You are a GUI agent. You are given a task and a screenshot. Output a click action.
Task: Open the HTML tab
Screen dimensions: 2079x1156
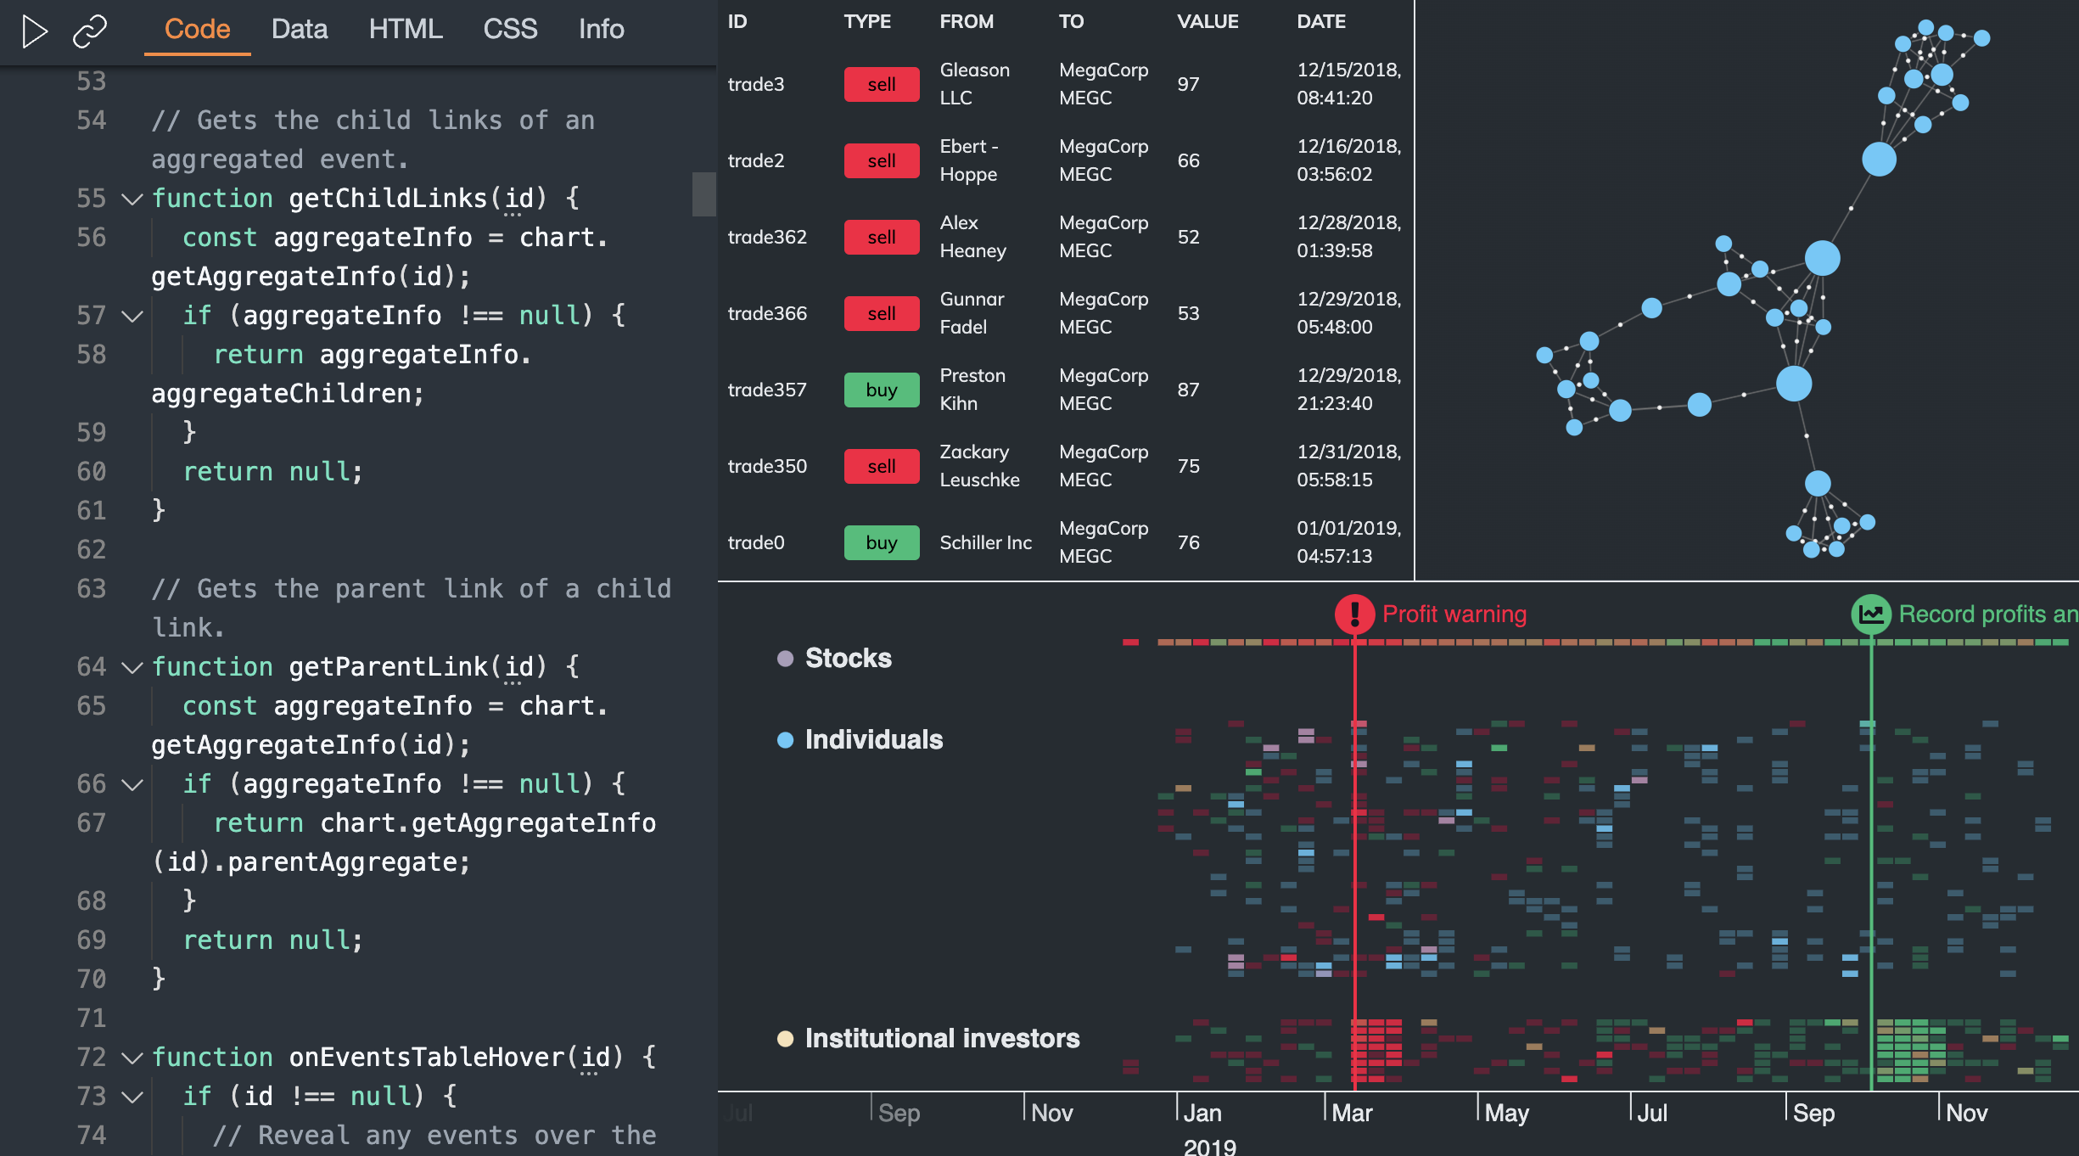tap(406, 30)
